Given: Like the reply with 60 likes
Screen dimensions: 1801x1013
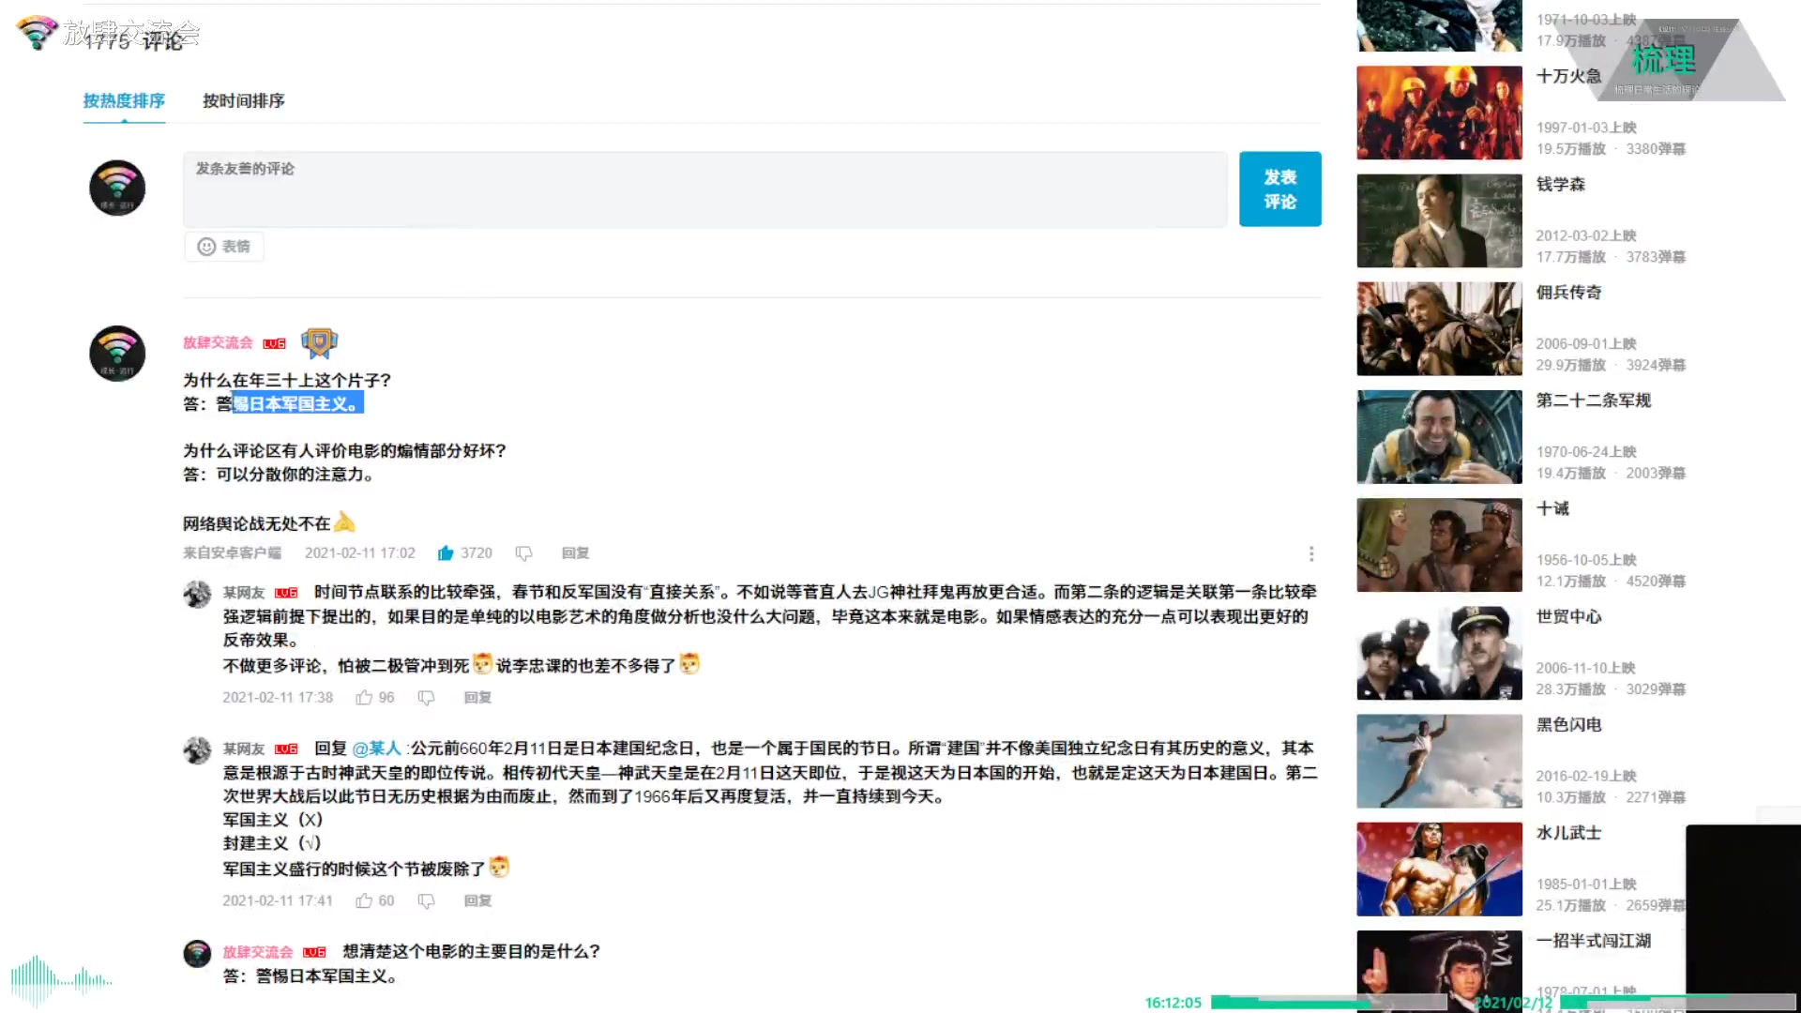Looking at the screenshot, I should tap(364, 900).
